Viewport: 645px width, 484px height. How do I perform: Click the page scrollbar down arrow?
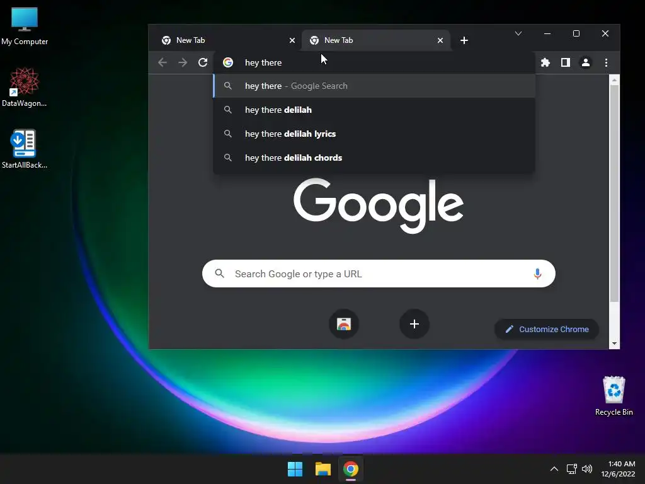pos(614,343)
